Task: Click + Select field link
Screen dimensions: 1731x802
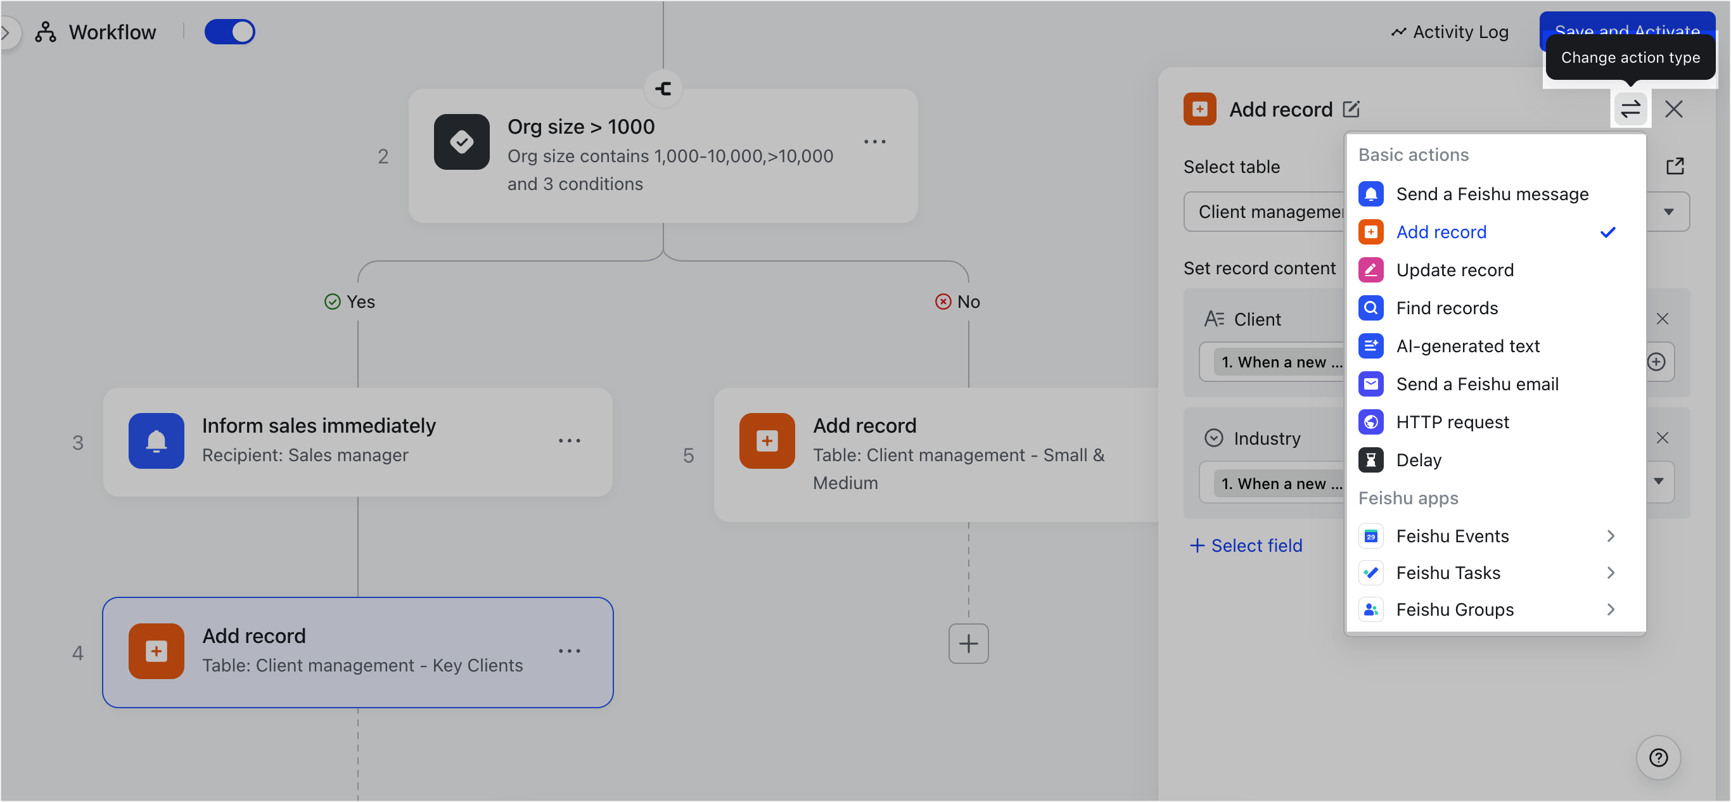Action: (1245, 545)
